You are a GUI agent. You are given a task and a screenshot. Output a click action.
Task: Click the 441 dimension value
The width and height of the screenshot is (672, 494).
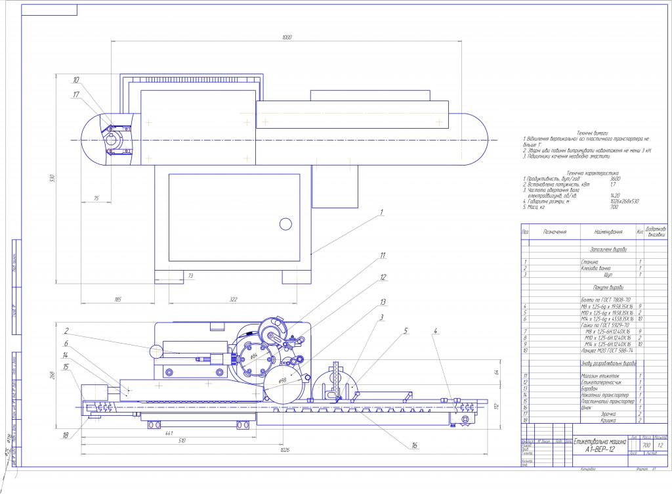click(168, 434)
